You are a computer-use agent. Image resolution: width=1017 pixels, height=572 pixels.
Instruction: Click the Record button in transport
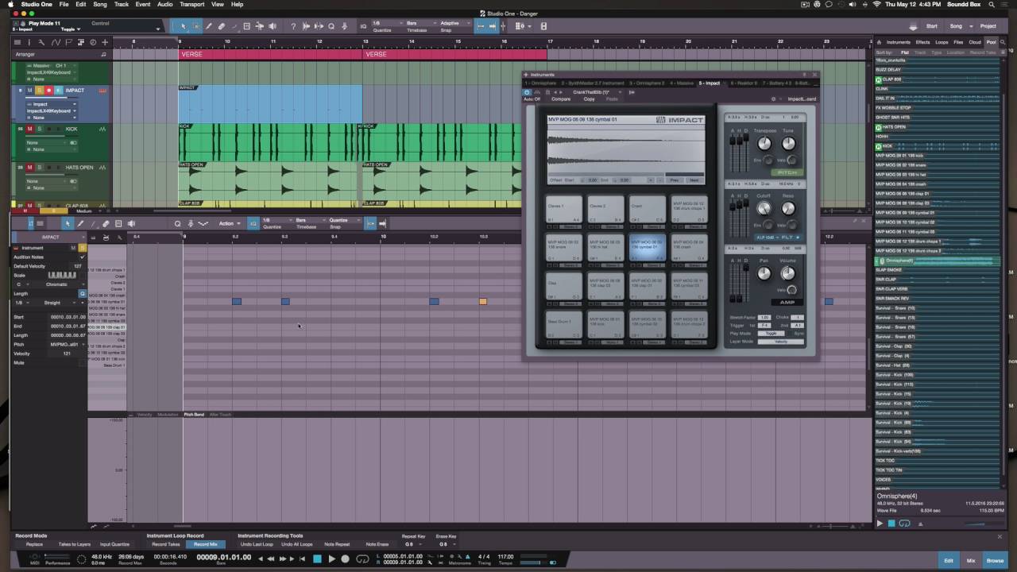(x=345, y=558)
